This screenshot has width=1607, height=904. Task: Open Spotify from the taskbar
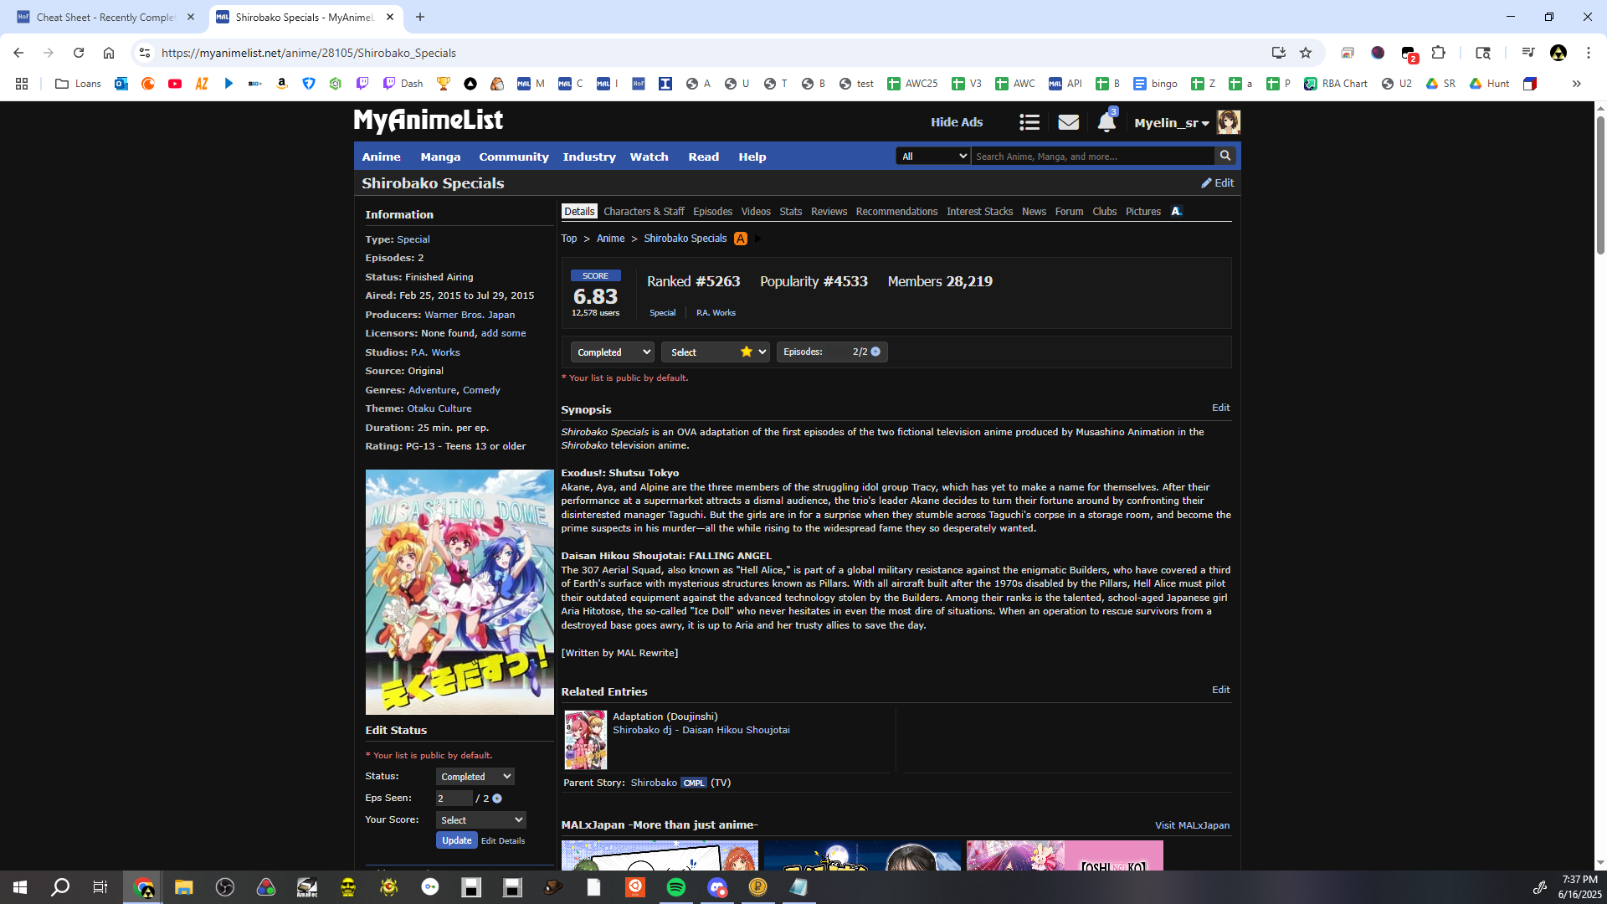pos(676,887)
